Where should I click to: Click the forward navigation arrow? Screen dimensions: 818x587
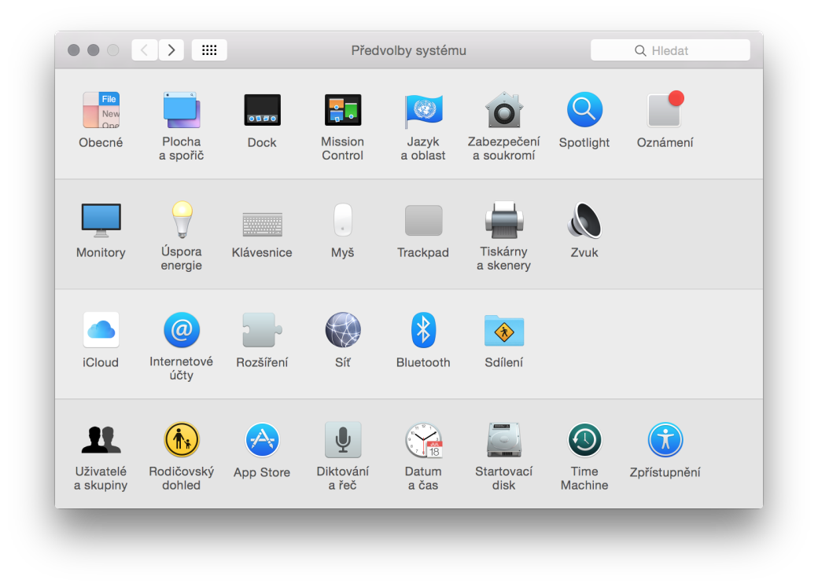pyautogui.click(x=171, y=50)
